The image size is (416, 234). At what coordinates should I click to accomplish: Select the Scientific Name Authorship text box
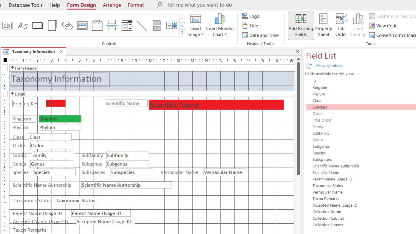126,185
